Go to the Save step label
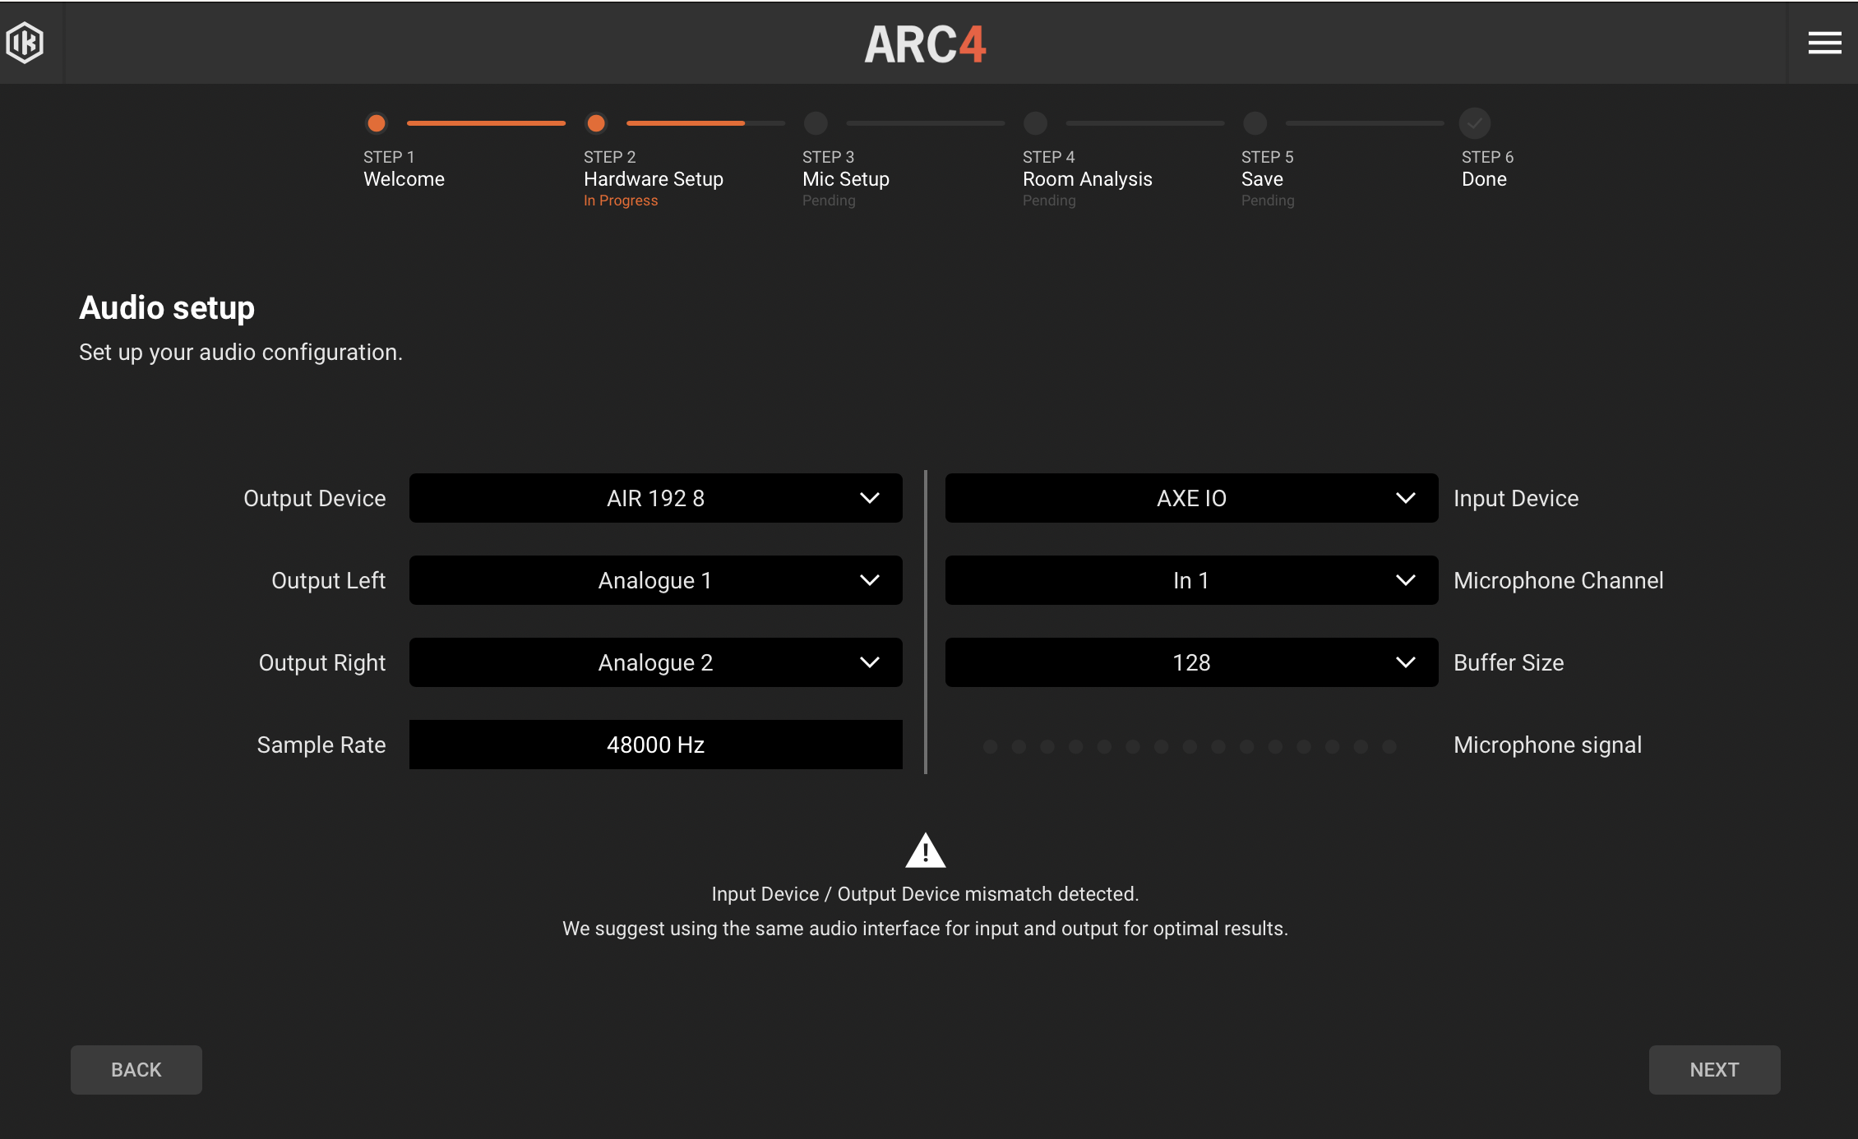The height and width of the screenshot is (1139, 1858). coord(1262,179)
